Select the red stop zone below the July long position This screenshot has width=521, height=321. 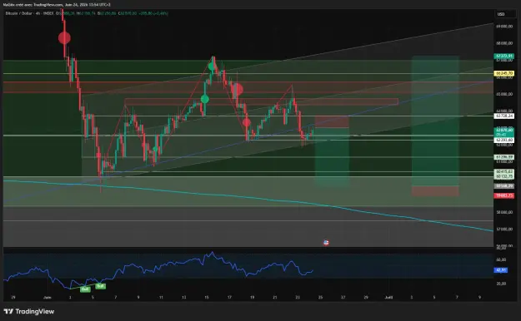point(435,191)
